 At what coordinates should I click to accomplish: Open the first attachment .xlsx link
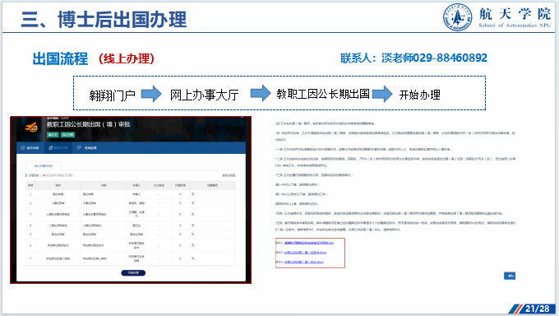[x=309, y=243]
